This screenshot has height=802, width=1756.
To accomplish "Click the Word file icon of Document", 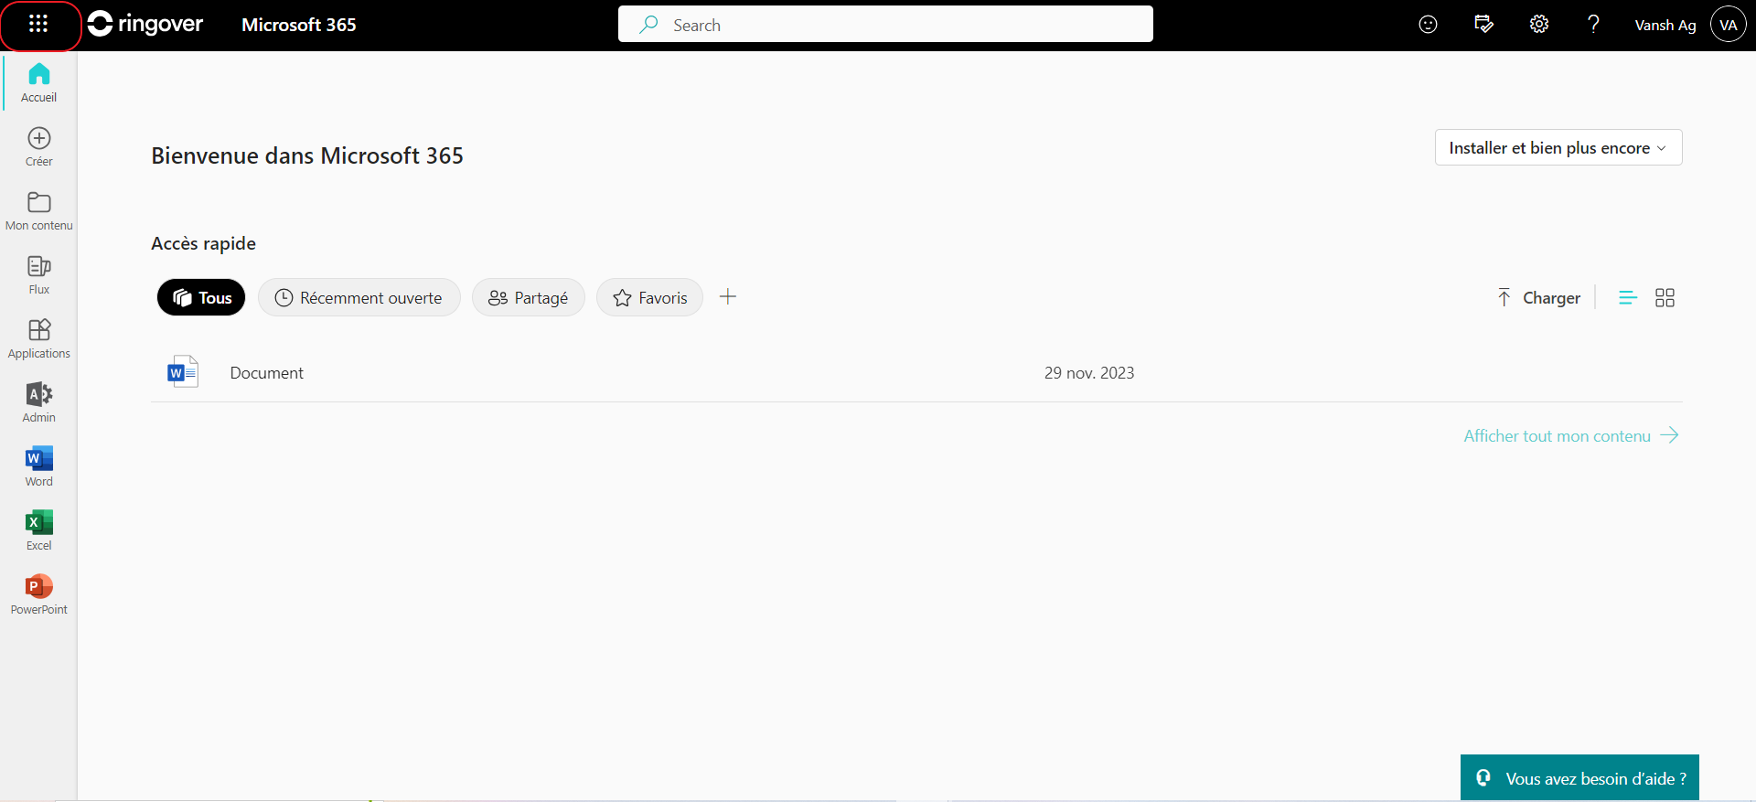I will 183,372.
